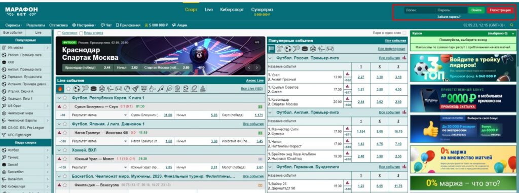Open the Настройки dropdown menu

[x=84, y=25]
